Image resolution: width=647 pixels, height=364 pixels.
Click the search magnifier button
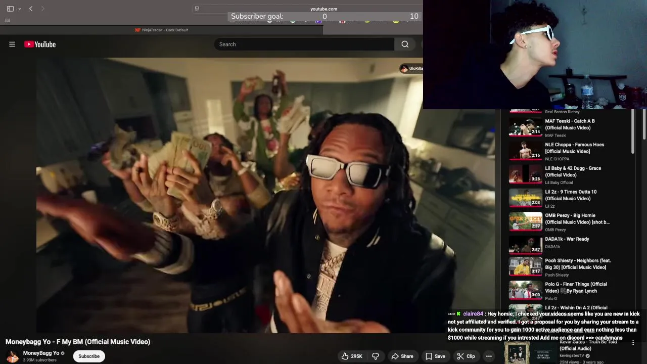(x=405, y=44)
